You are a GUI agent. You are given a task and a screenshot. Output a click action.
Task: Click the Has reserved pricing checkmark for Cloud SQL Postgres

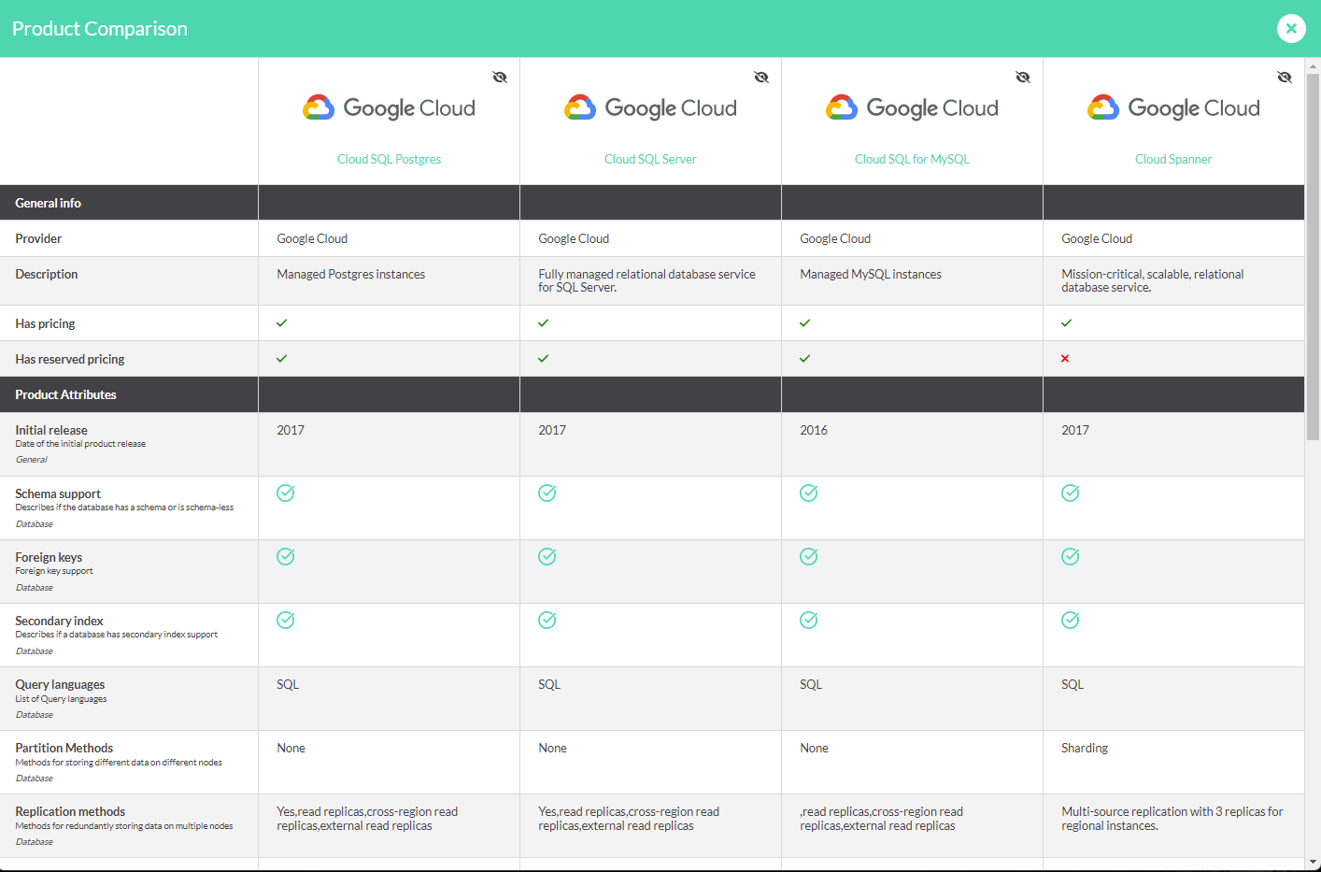282,358
